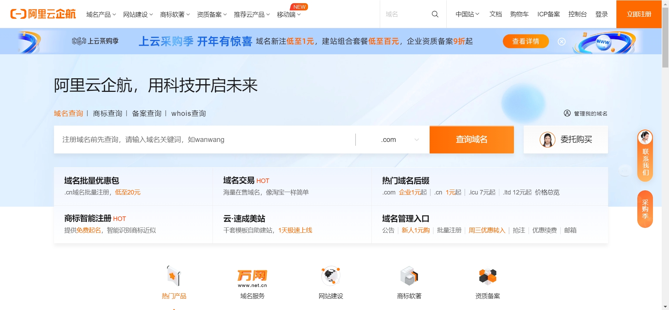Click 新人1元购 link
Viewport: 669px width, 310px height.
[415, 230]
